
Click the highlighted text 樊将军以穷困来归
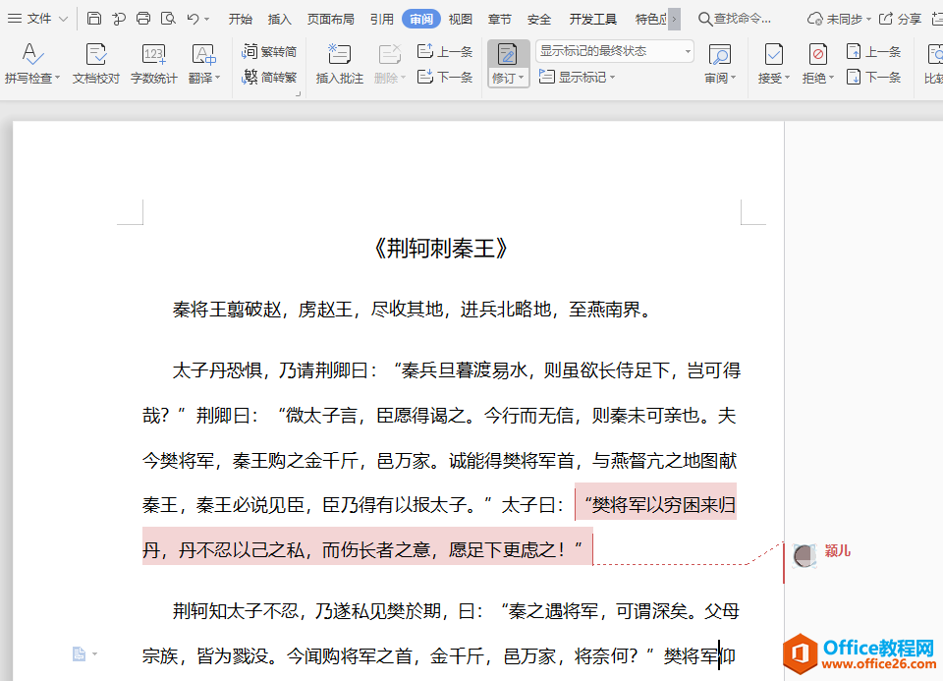point(663,505)
